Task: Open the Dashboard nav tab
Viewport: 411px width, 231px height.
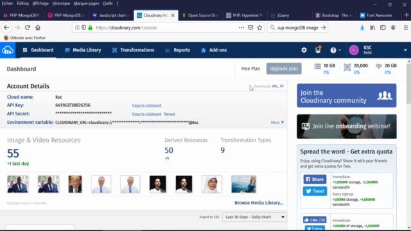Action: click(x=39, y=50)
